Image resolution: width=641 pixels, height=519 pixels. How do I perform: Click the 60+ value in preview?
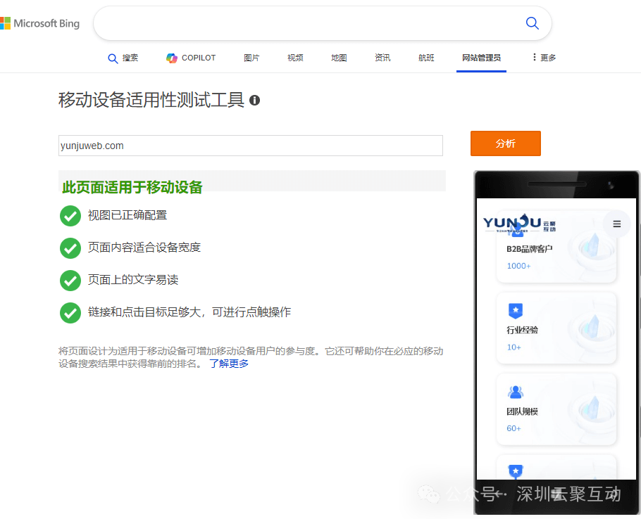tap(514, 428)
